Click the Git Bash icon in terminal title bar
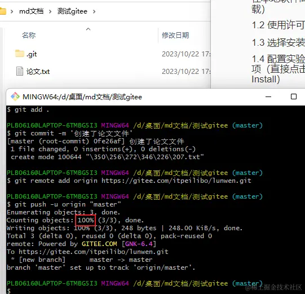The width and height of the screenshot is (305, 294). pyautogui.click(x=15, y=96)
